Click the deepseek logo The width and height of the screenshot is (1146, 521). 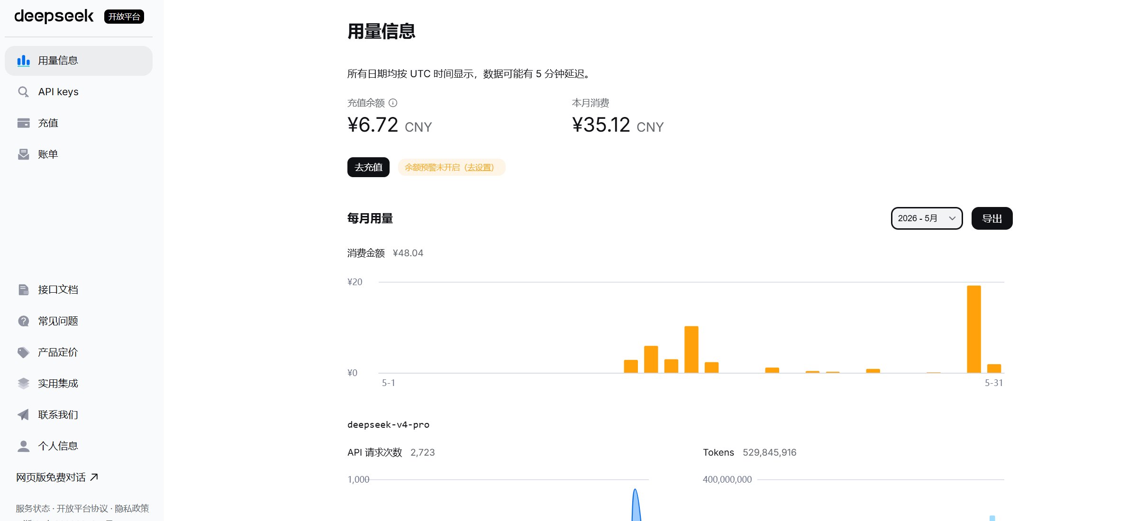pos(54,16)
